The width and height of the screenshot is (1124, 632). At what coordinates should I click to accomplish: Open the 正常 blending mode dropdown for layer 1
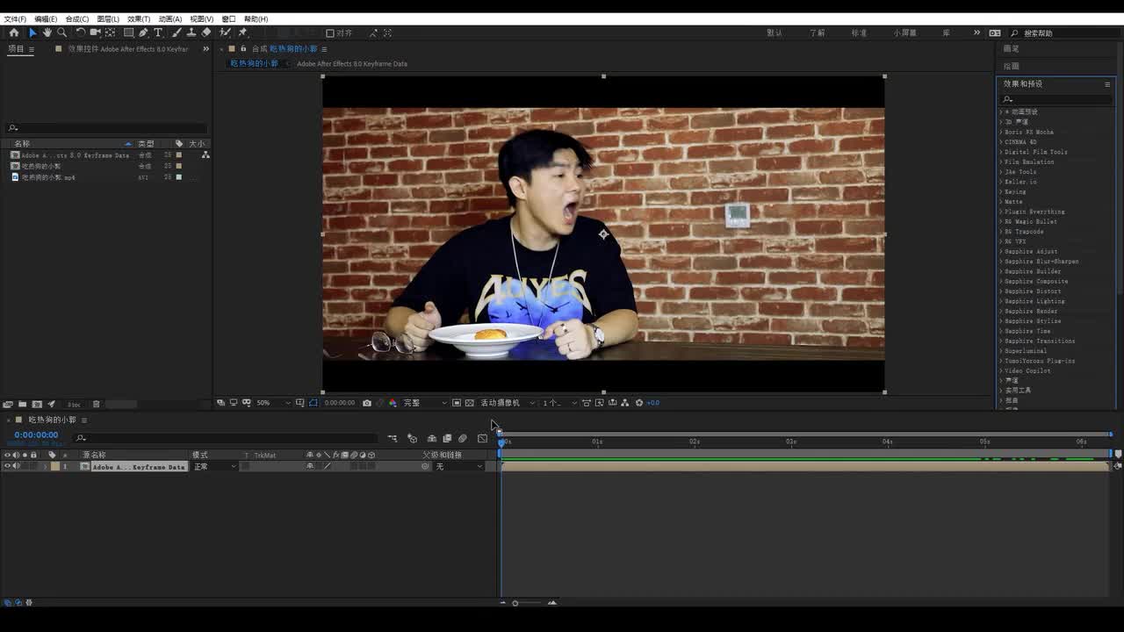click(x=215, y=466)
